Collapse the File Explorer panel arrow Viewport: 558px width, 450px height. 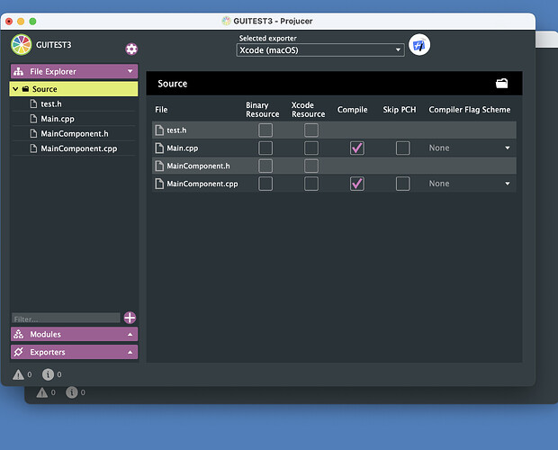coord(130,71)
